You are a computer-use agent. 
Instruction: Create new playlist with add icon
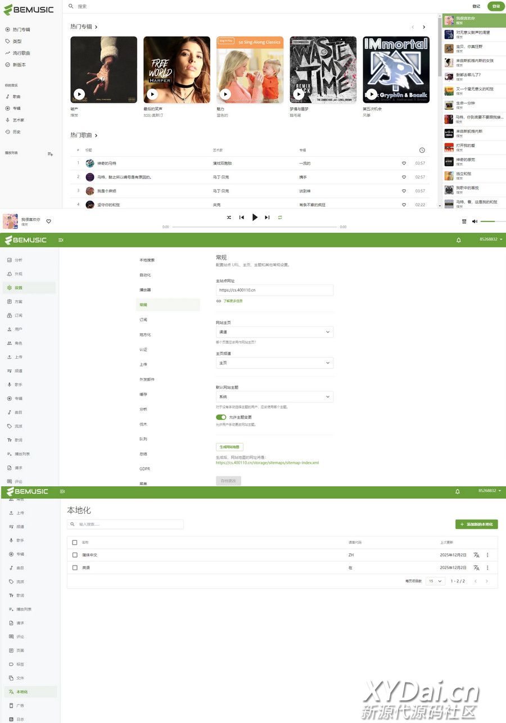point(50,153)
